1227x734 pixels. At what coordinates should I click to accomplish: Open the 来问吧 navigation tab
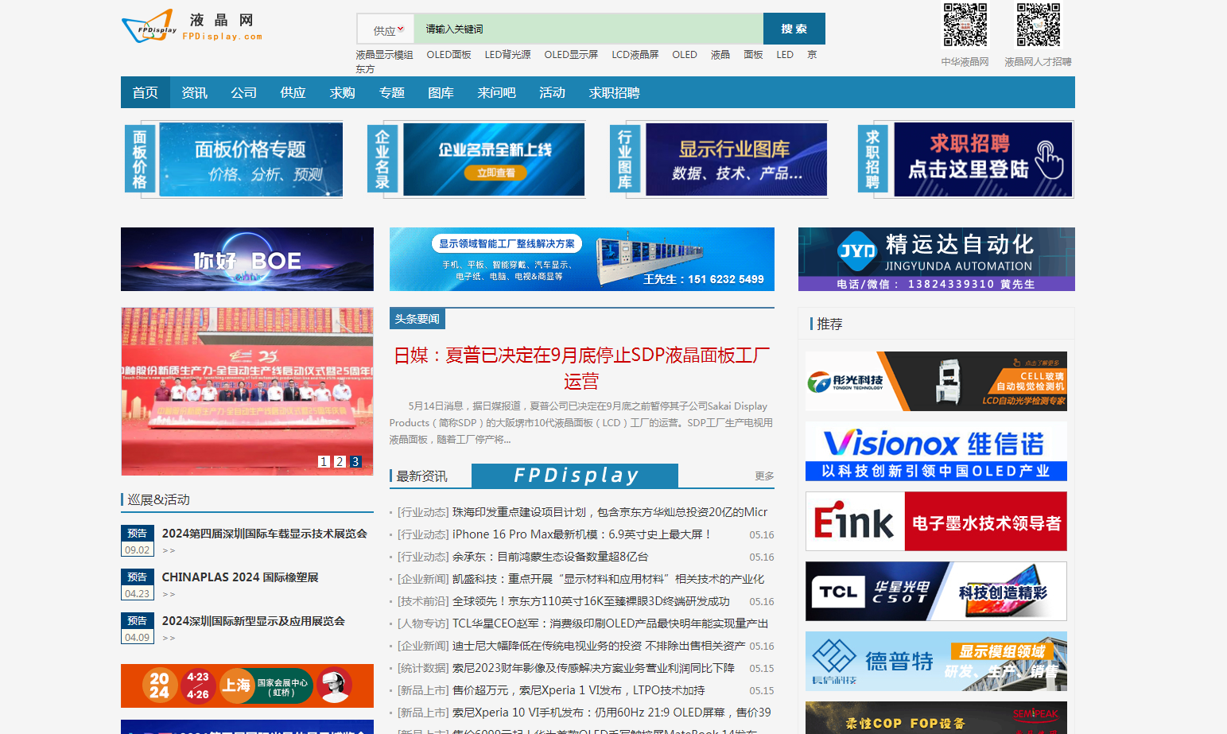[496, 93]
